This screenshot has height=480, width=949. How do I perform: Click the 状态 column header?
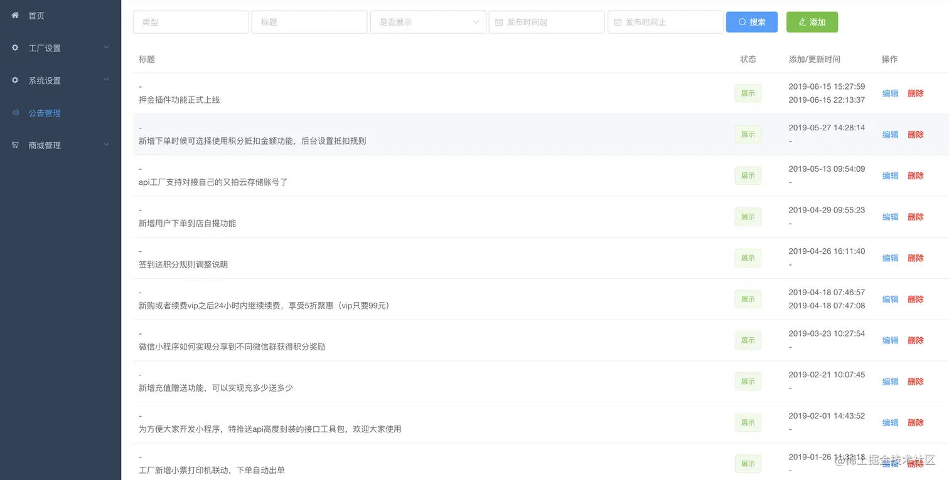(748, 59)
